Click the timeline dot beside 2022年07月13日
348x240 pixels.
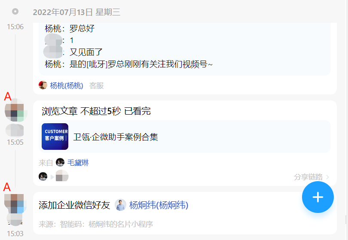click(x=15, y=11)
